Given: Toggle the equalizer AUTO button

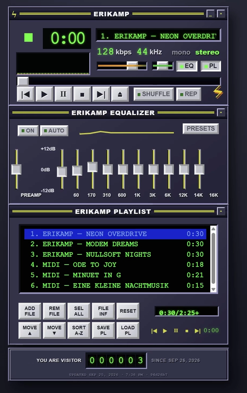Looking at the screenshot, I should [x=54, y=130].
